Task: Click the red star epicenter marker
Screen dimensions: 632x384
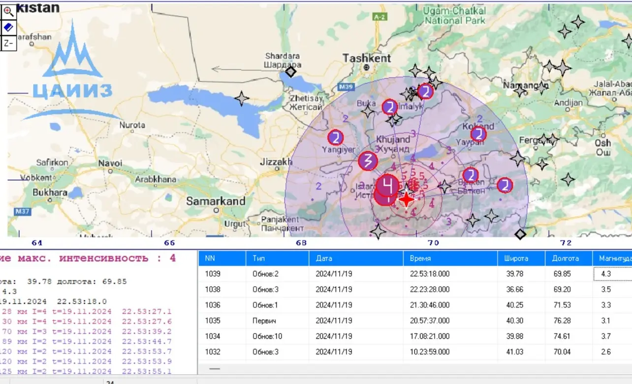Action: tap(407, 199)
